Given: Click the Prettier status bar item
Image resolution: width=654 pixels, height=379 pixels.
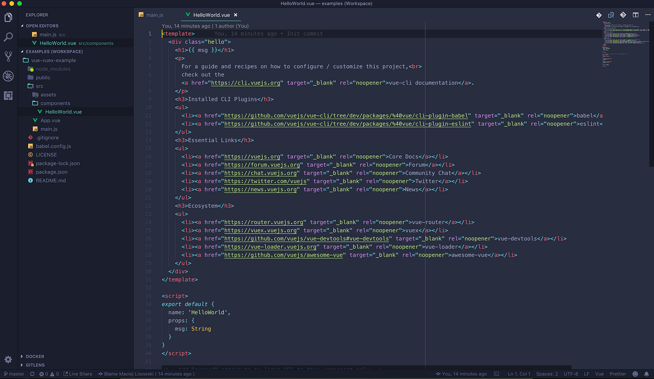Looking at the screenshot, I should (x=618, y=374).
